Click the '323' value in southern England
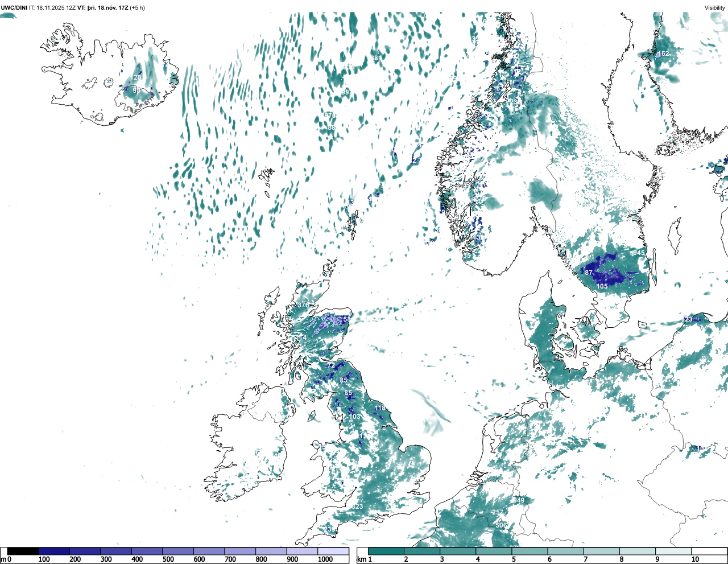 [x=357, y=507]
